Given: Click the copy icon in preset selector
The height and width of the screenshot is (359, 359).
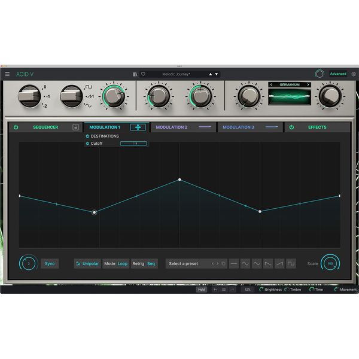Looking at the screenshot, I should (223, 263).
